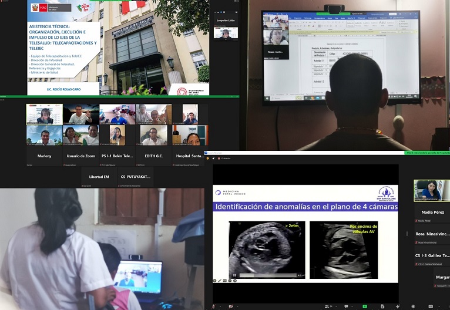Viewport: 450px width, 310px height.
Task: Select video of participant waving against sunset
Action: [81, 114]
